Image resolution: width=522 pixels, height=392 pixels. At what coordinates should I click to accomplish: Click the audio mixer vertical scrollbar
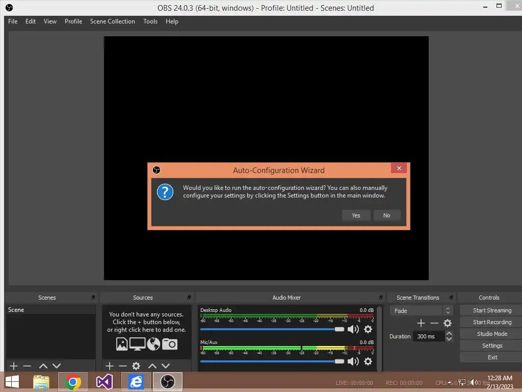click(x=379, y=338)
